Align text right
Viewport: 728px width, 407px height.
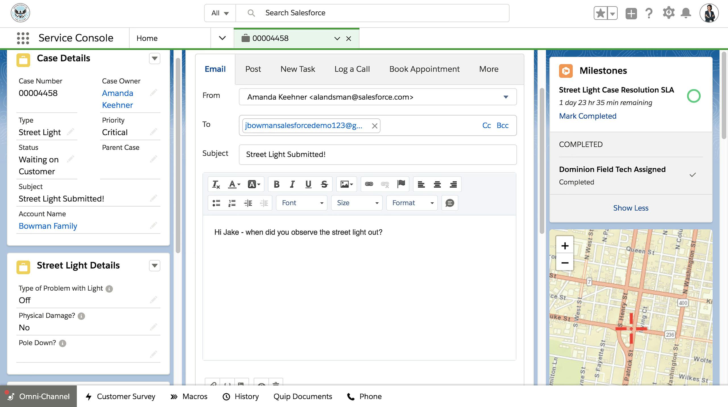point(453,184)
